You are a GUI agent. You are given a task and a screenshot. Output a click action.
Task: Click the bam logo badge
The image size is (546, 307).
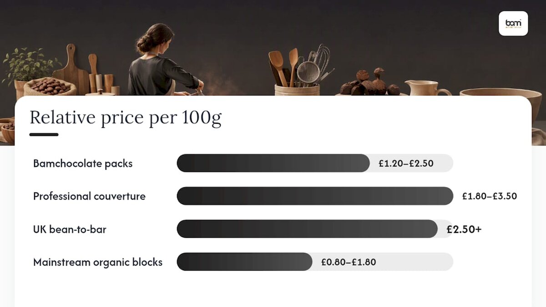pos(513,23)
